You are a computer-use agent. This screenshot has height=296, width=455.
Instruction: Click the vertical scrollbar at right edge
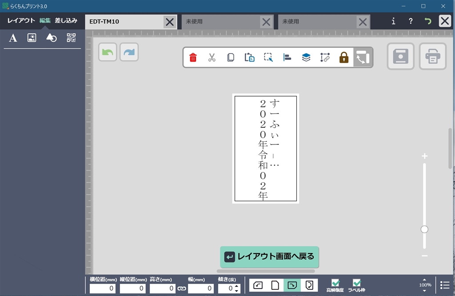pyautogui.click(x=450, y=148)
